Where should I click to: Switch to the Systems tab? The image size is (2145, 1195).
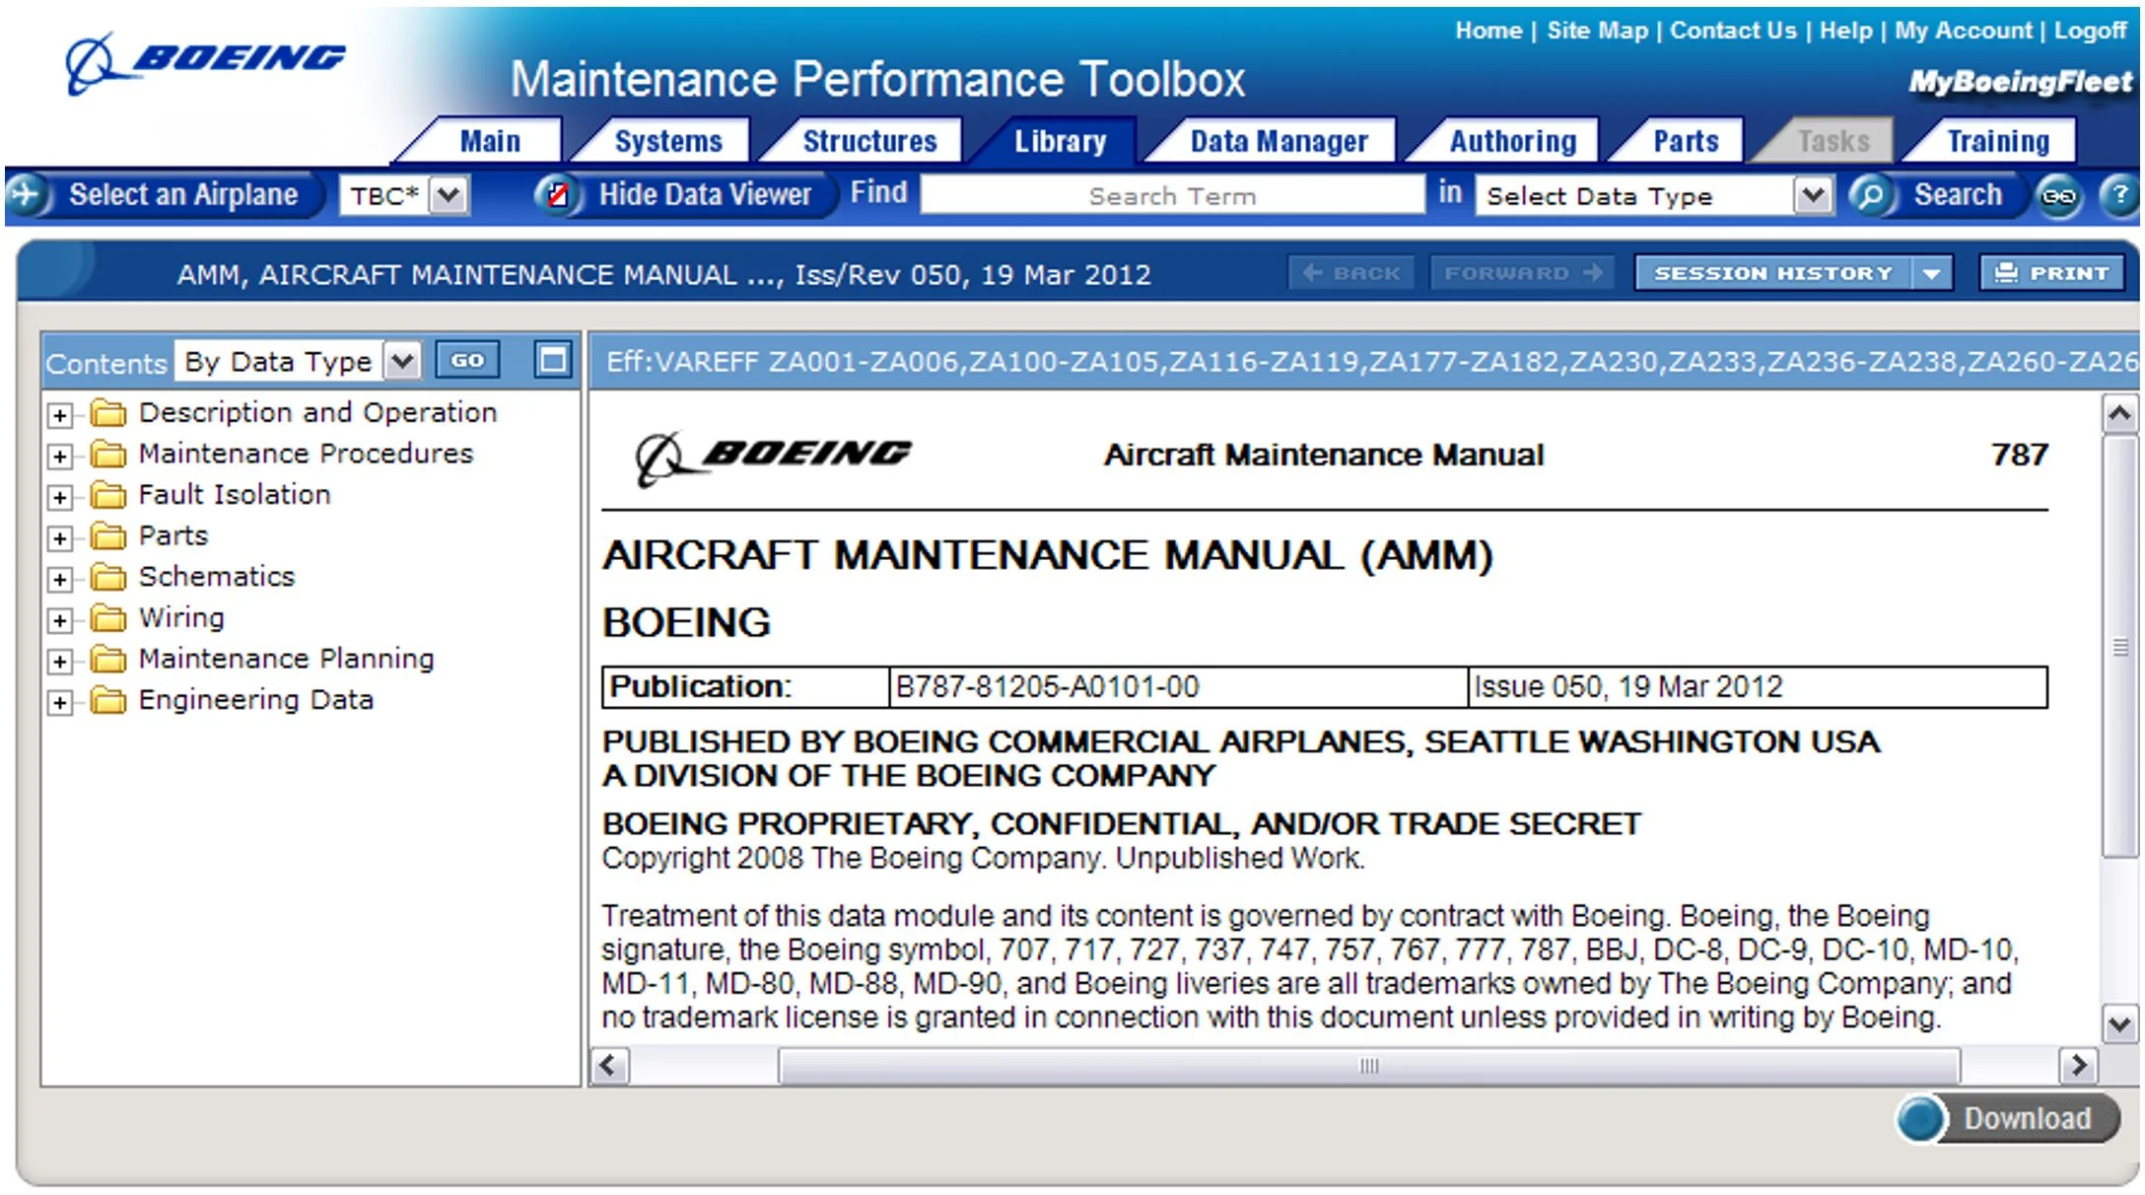pyautogui.click(x=667, y=142)
